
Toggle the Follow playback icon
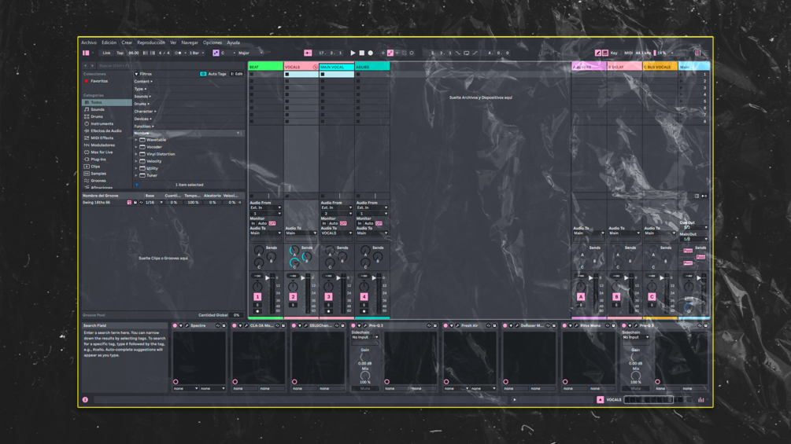click(x=308, y=53)
